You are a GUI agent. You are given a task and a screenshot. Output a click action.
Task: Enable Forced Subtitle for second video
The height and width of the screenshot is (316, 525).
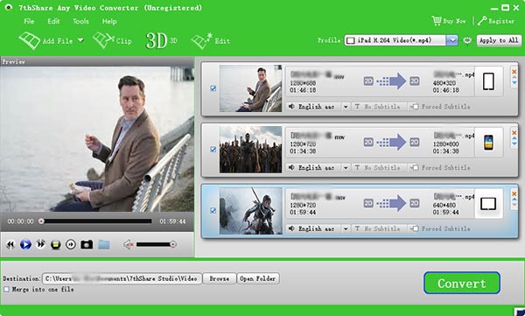point(415,167)
